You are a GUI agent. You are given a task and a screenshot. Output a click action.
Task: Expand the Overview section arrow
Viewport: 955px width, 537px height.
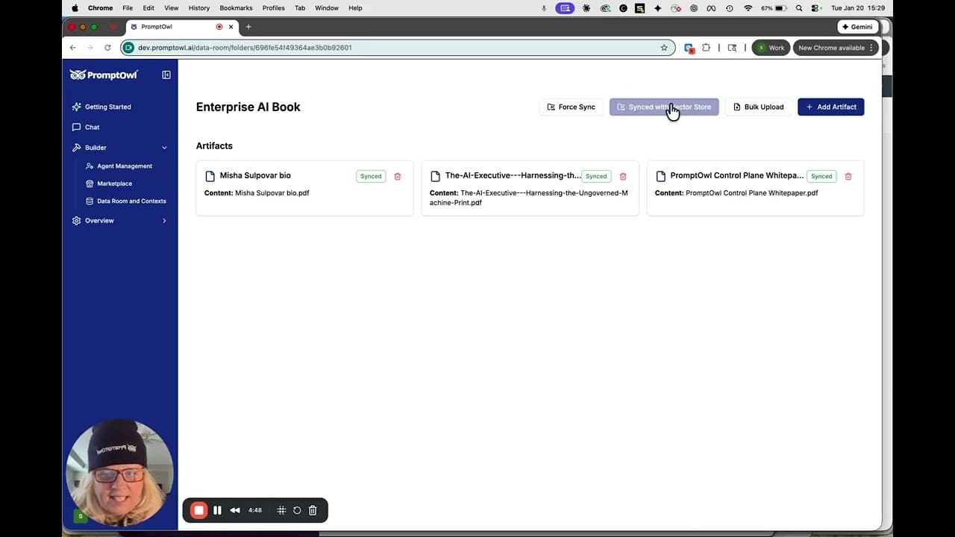click(164, 220)
